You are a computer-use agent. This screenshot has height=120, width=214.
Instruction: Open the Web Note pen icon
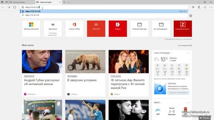pos(199,7)
